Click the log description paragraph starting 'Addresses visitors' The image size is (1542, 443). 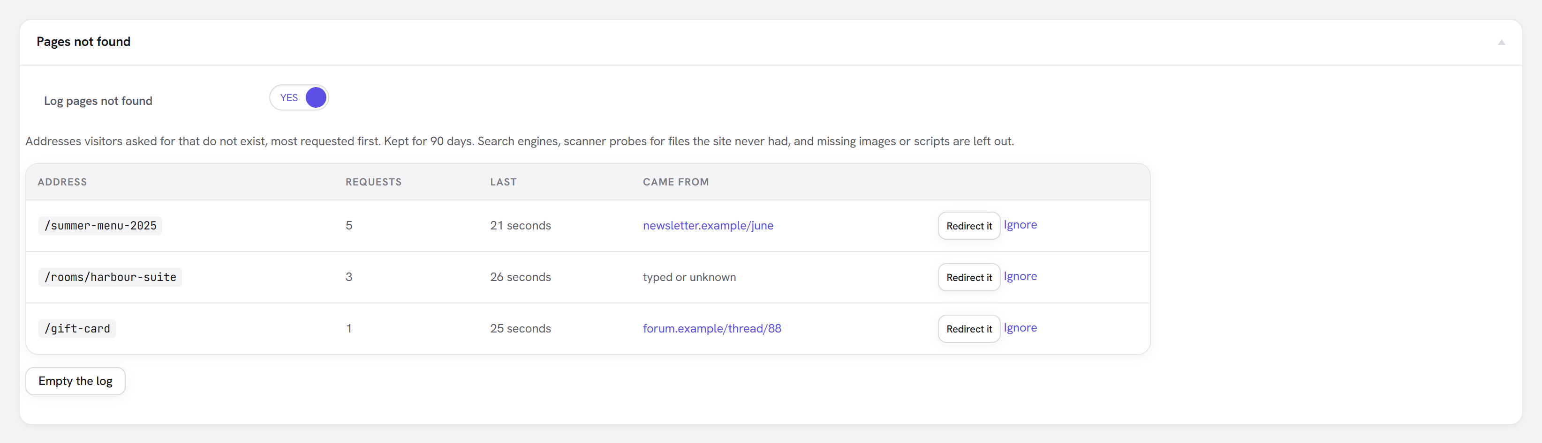point(520,141)
